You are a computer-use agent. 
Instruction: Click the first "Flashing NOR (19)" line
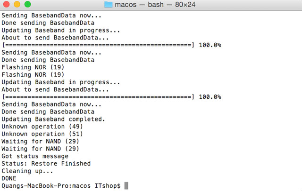[33, 67]
